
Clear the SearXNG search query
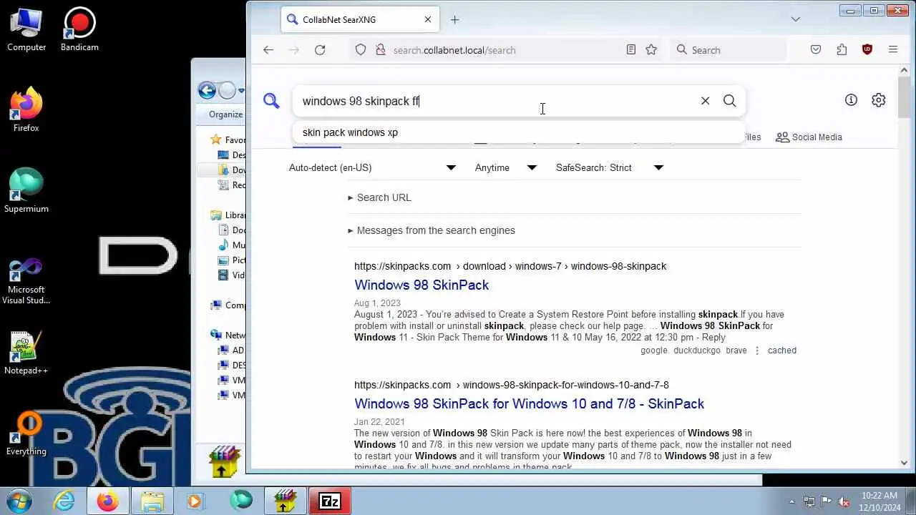tap(705, 101)
